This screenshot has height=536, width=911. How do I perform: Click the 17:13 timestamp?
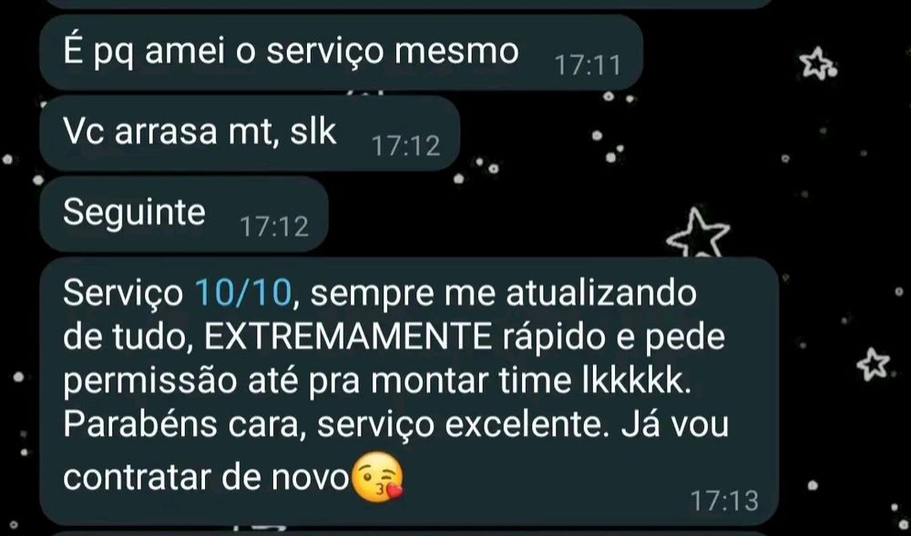point(724,500)
